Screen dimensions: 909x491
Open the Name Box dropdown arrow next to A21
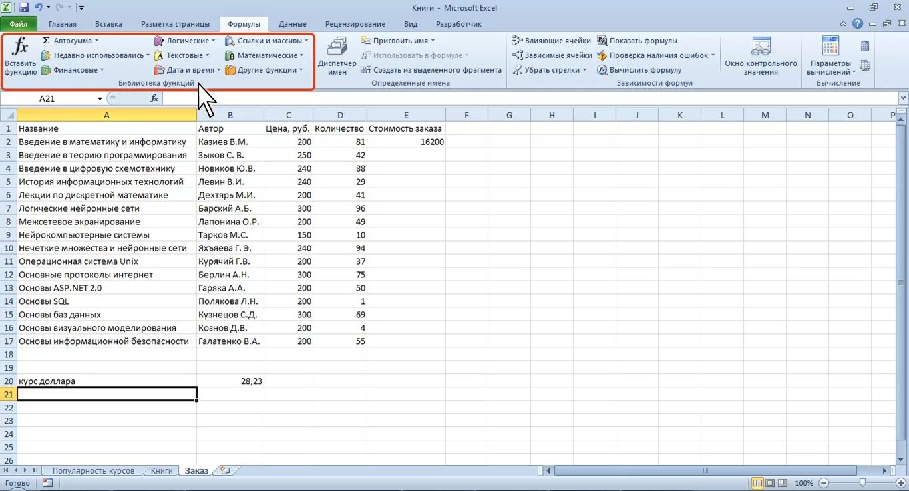pos(100,98)
